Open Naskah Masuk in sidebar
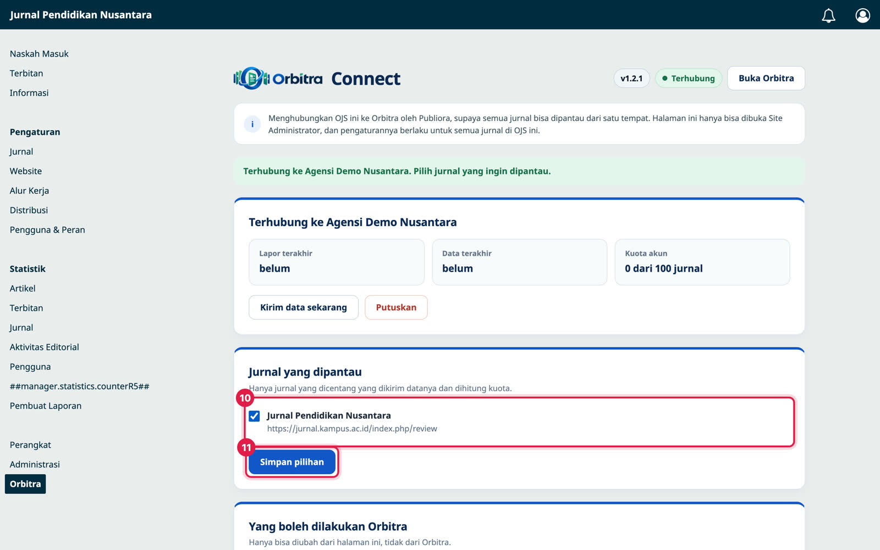Screen dimensions: 880x550 pyautogui.click(x=39, y=54)
